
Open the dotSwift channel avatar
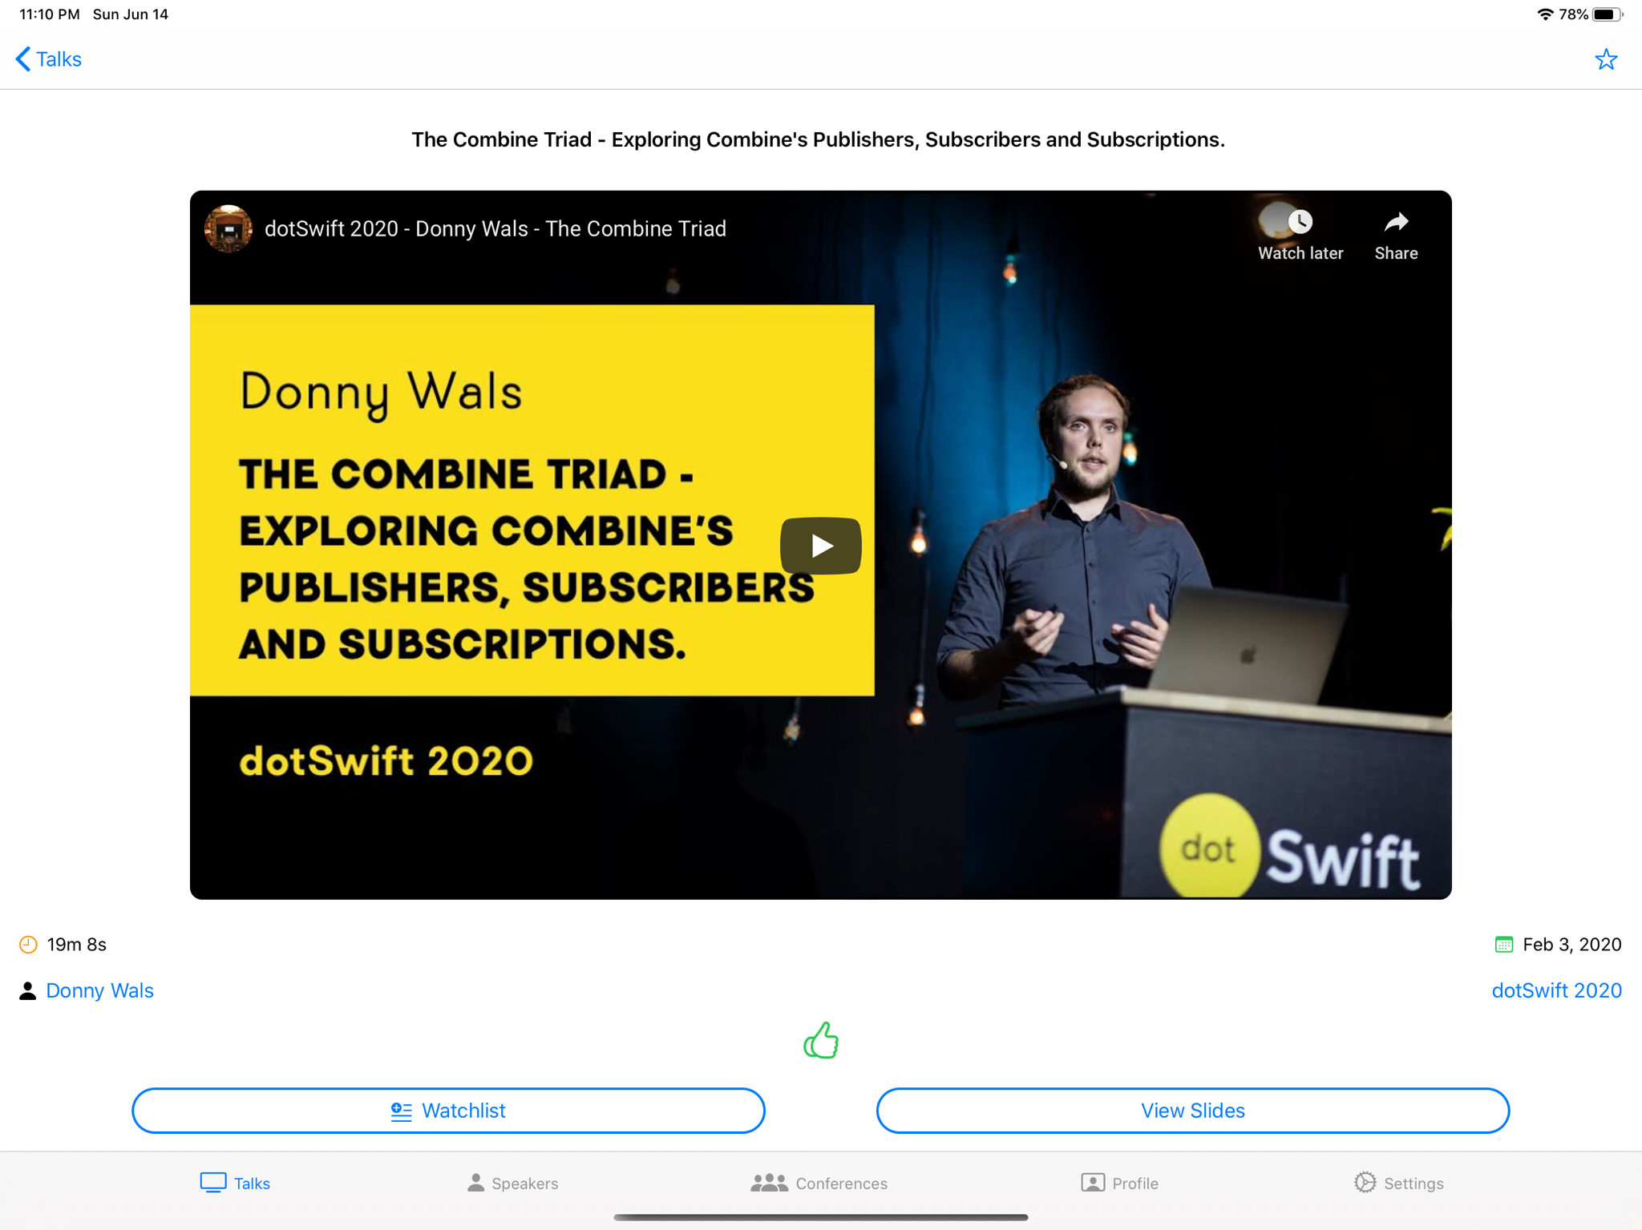coord(229,228)
